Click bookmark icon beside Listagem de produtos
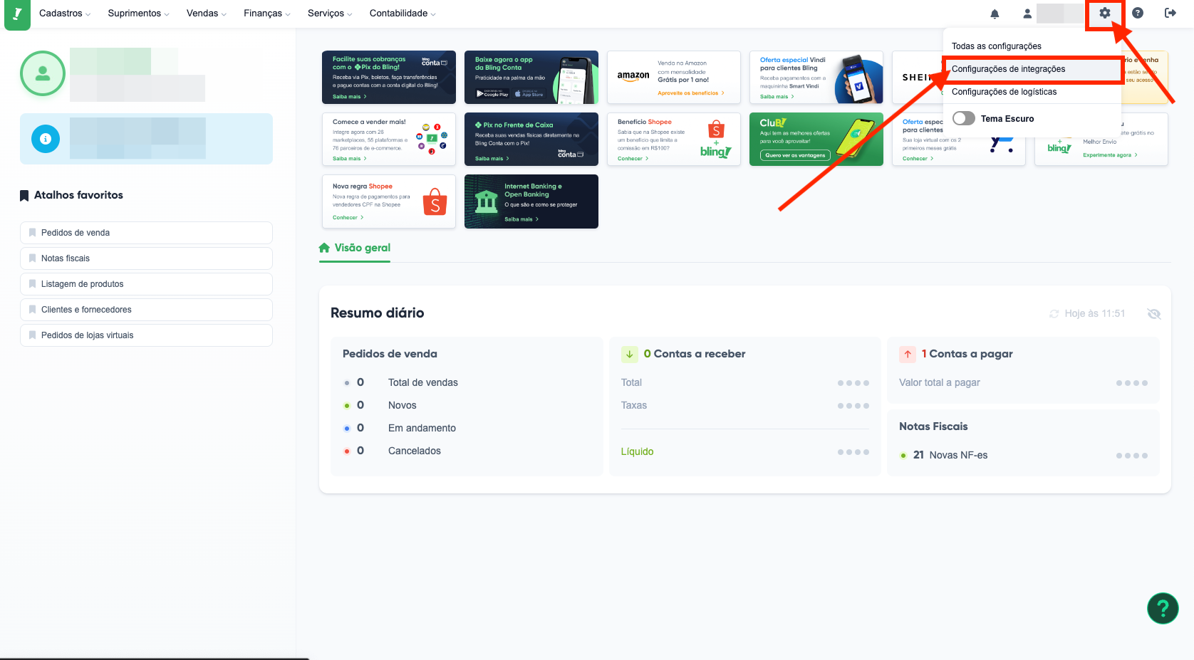The height and width of the screenshot is (660, 1194). click(32, 284)
